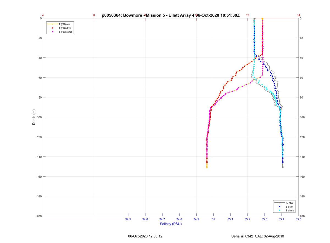Click depth tick '140' on left axis
The height and width of the screenshot is (243, 330).
39,157
